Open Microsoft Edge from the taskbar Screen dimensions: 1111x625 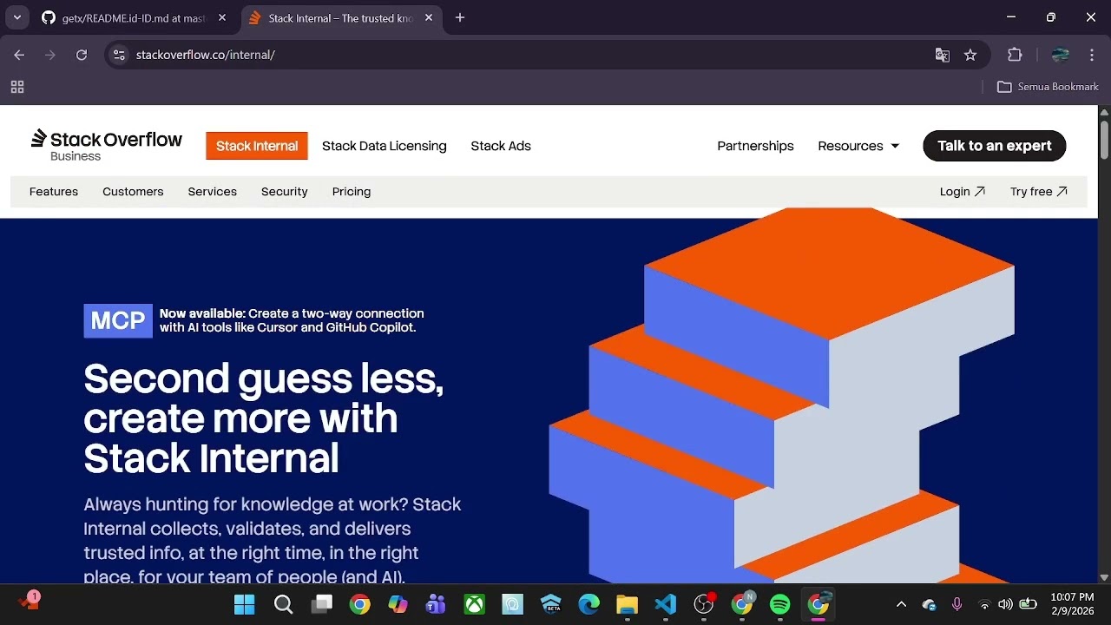point(588,604)
